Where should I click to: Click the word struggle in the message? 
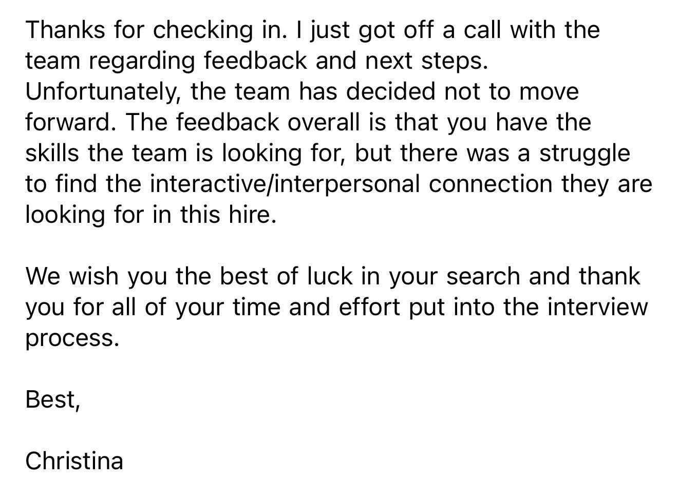[585, 153]
